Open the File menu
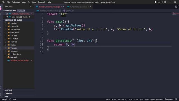This screenshot has width=179, height=101. pos(3,2)
